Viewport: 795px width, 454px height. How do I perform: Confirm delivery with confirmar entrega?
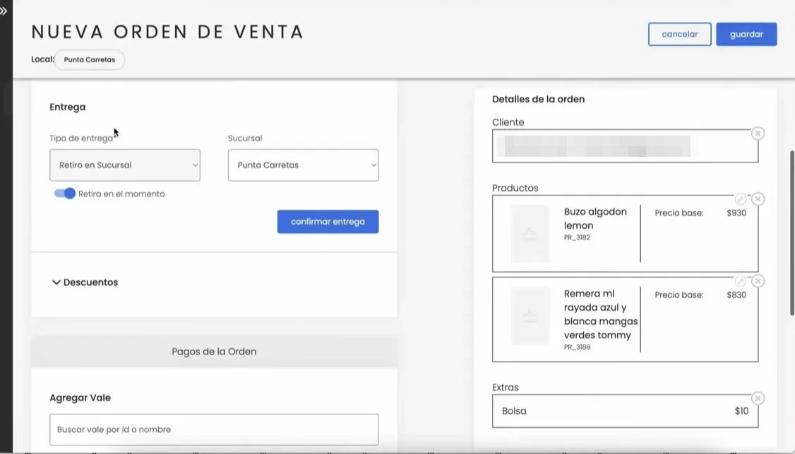[x=328, y=222]
